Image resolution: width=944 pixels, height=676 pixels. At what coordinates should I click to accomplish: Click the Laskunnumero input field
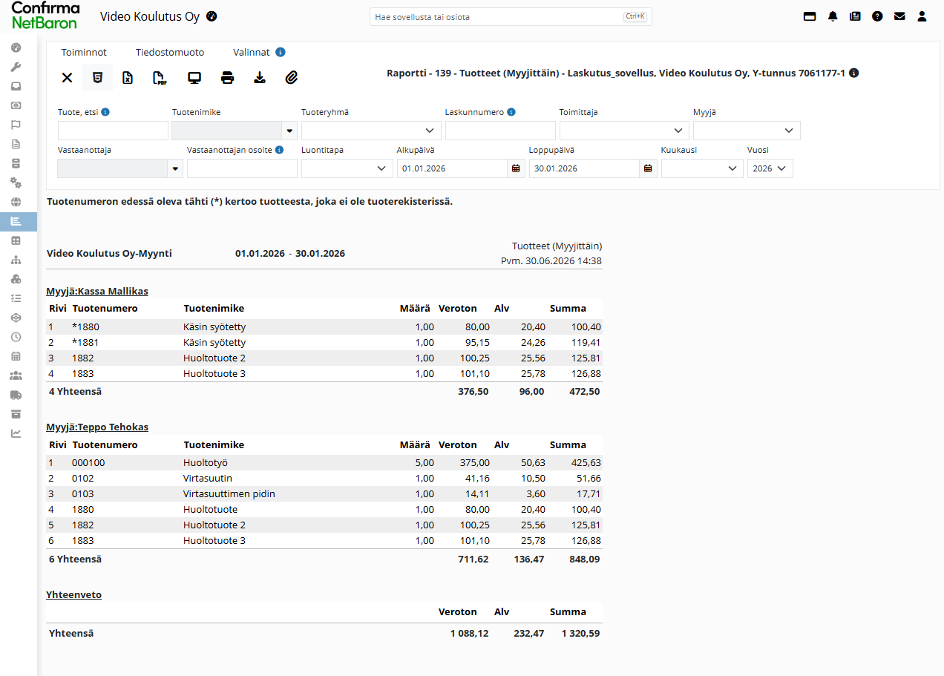pos(500,131)
